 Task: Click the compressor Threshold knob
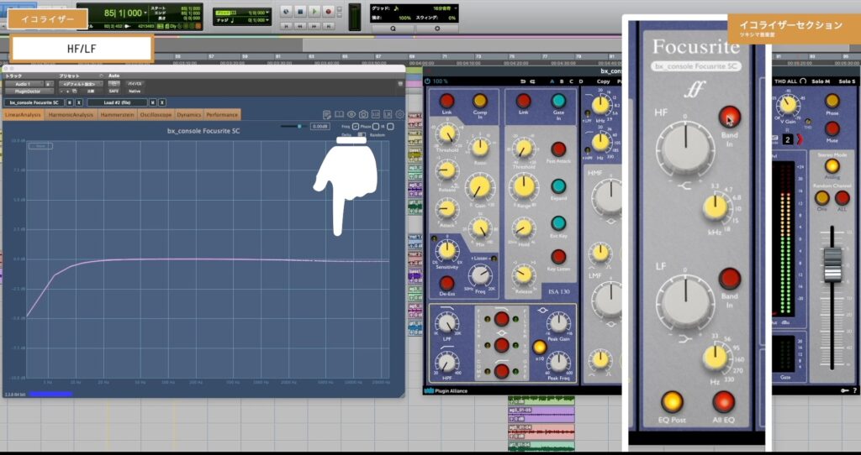coord(448,133)
